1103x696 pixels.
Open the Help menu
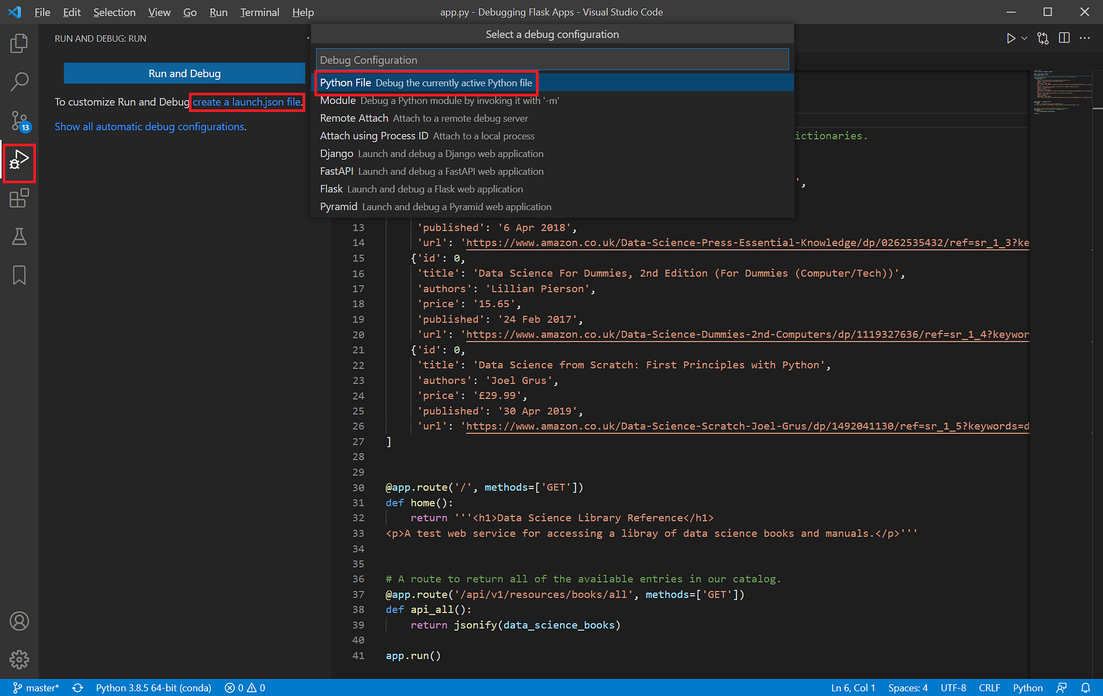(303, 12)
